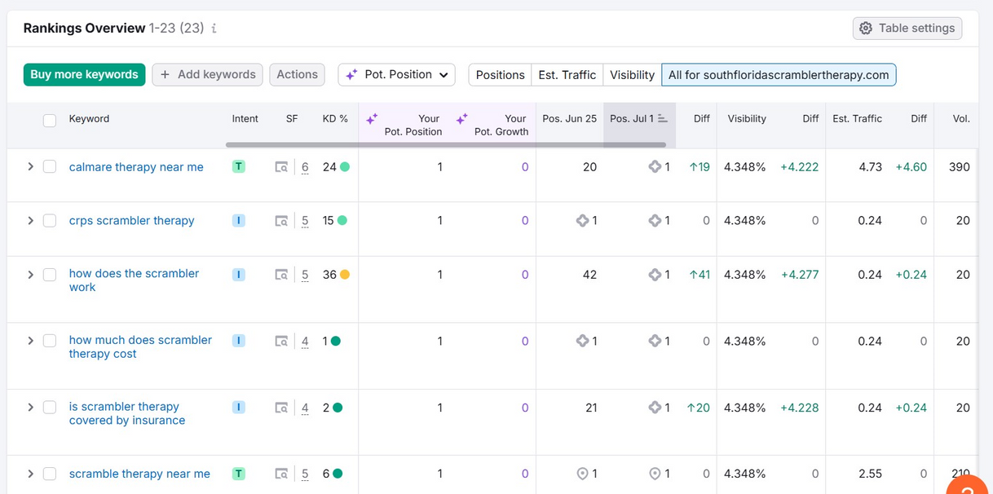Open SERP features icon for crps scrambler therapy
The height and width of the screenshot is (494, 993).
[281, 221]
